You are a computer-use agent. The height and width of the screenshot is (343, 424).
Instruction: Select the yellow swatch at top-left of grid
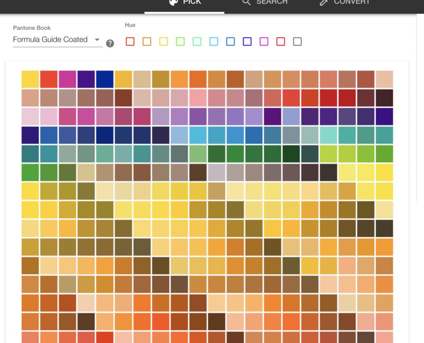30,78
